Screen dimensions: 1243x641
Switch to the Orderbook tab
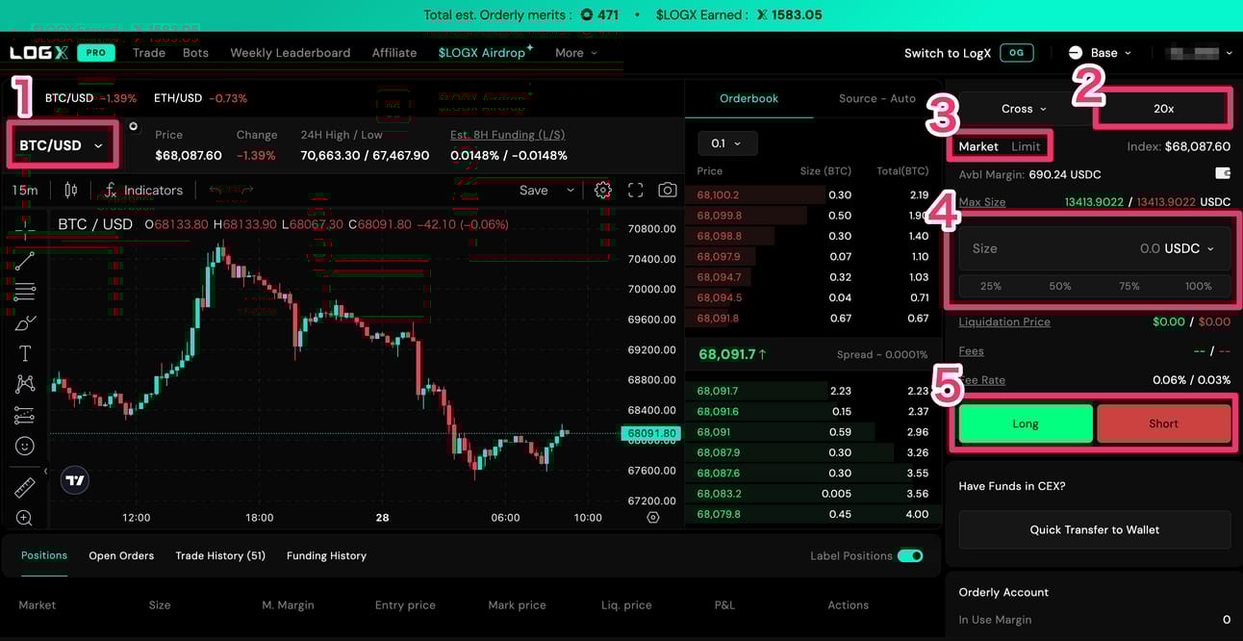click(748, 98)
